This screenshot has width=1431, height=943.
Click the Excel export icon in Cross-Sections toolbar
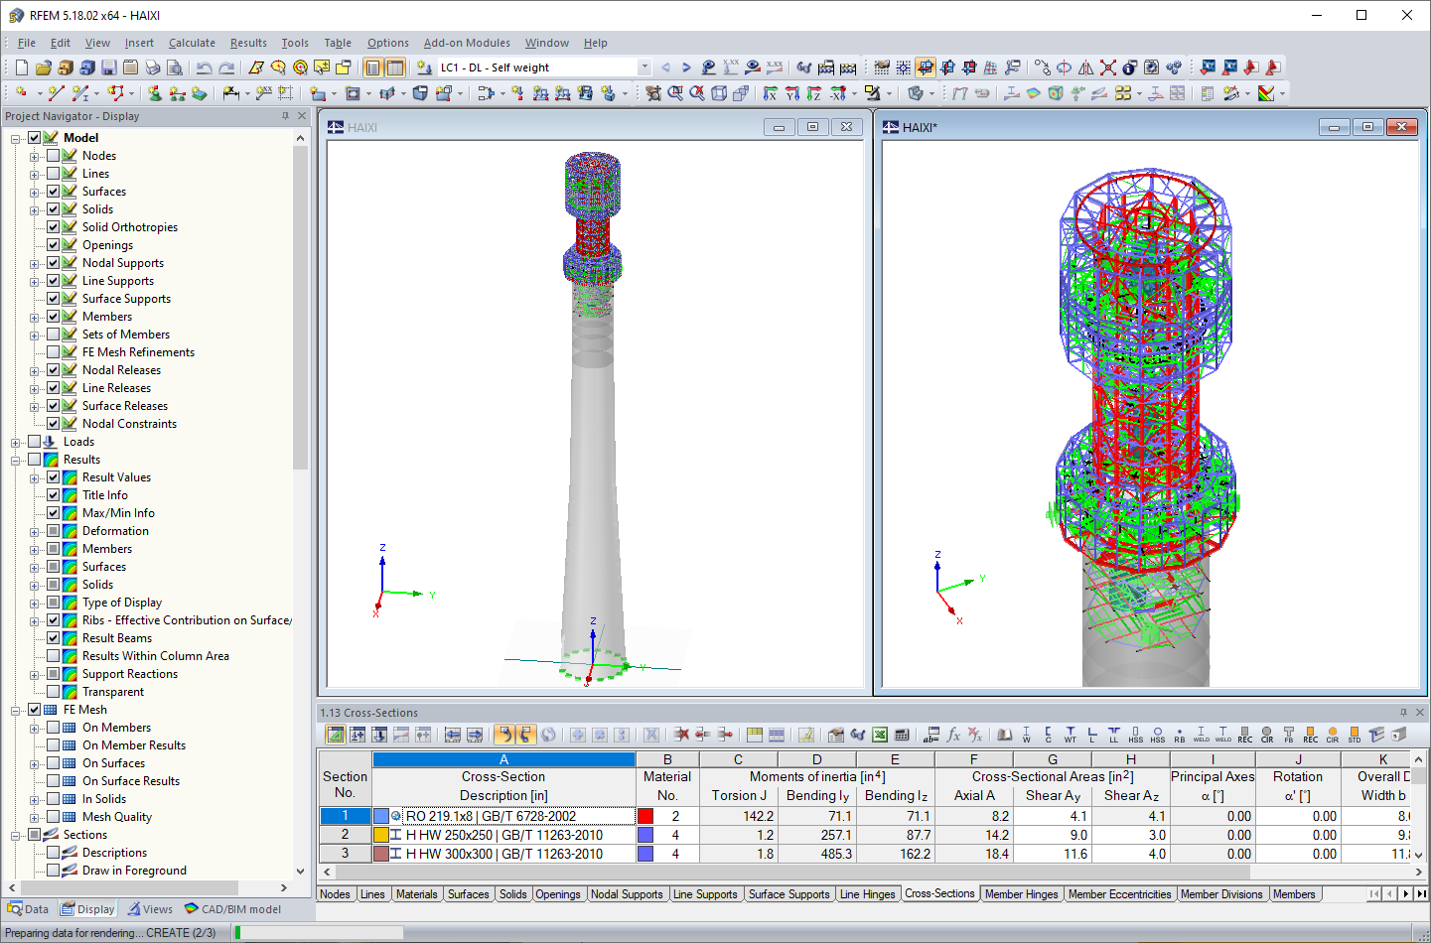pyautogui.click(x=879, y=735)
